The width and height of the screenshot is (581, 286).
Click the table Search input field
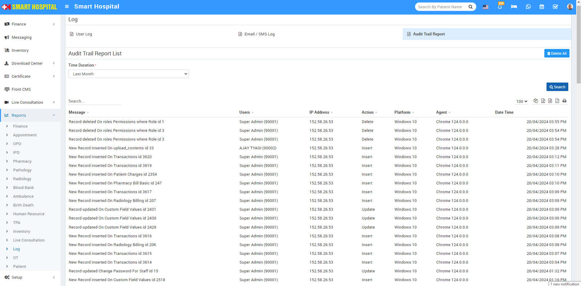(x=95, y=101)
